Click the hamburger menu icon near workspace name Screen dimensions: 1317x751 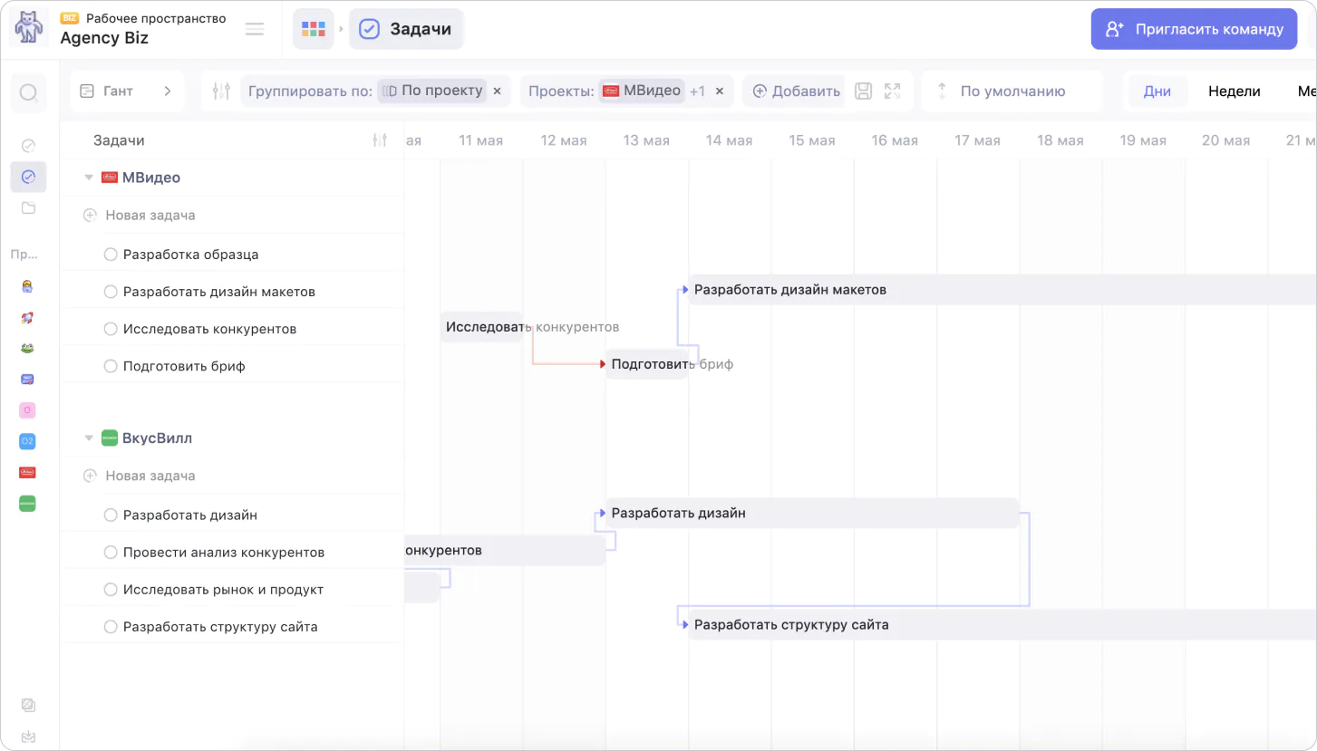255,29
